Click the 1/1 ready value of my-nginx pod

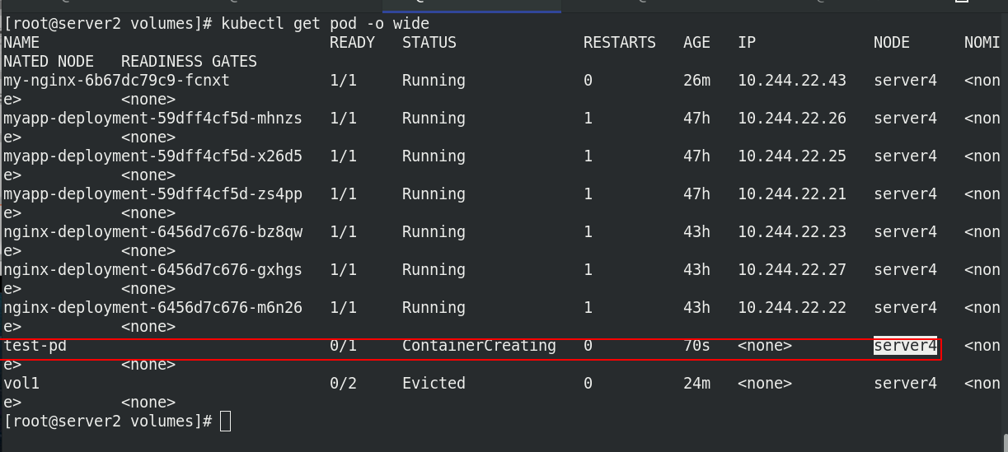point(343,81)
